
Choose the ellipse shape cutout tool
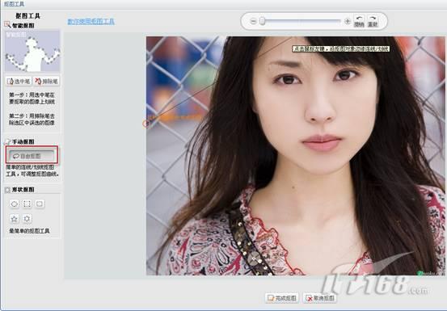pyautogui.click(x=15, y=204)
